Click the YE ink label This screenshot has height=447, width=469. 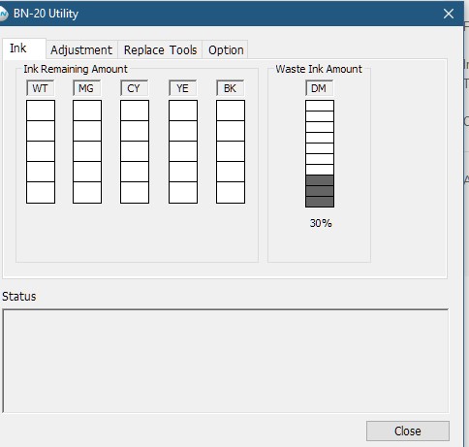[182, 88]
